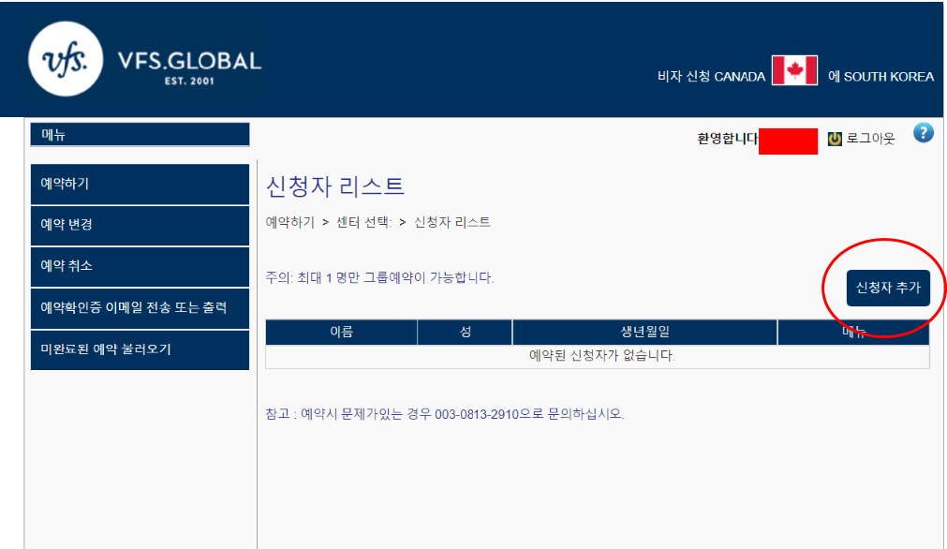Select 예약 취소 menu item
This screenshot has height=549, width=947.
click(x=141, y=266)
